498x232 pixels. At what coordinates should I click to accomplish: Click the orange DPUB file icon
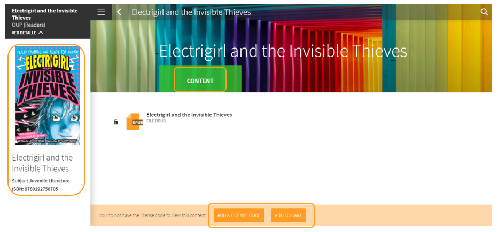134,122
